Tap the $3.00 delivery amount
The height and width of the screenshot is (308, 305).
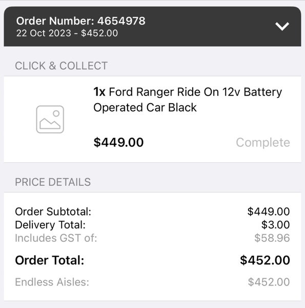[275, 224]
